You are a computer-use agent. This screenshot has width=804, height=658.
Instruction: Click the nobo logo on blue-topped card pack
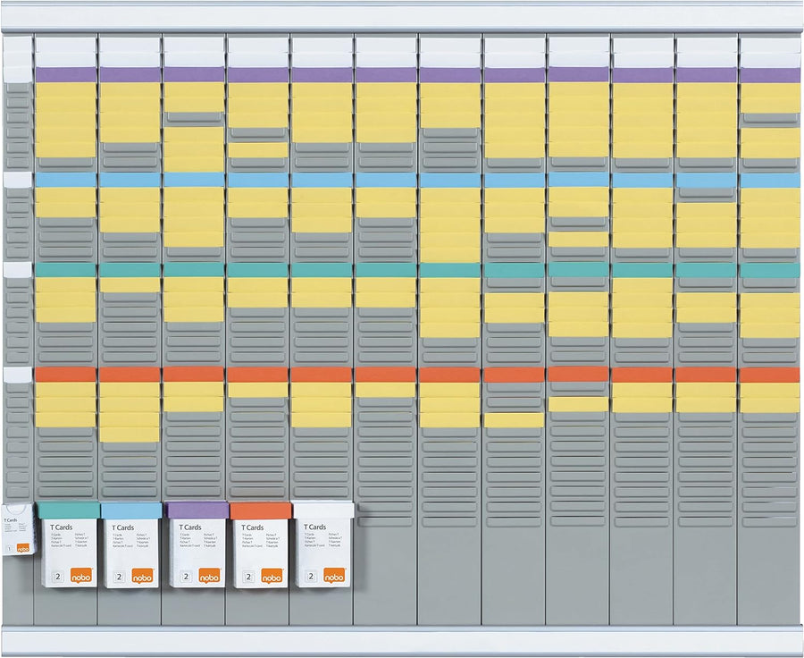142,575
